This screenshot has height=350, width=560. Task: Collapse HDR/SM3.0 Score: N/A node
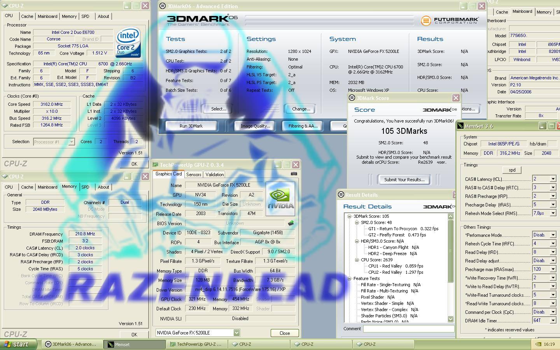pyautogui.click(x=357, y=241)
